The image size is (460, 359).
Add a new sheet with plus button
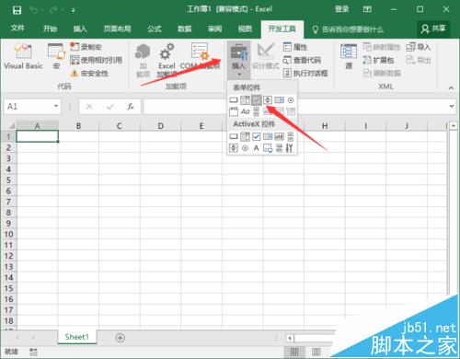pos(121,338)
